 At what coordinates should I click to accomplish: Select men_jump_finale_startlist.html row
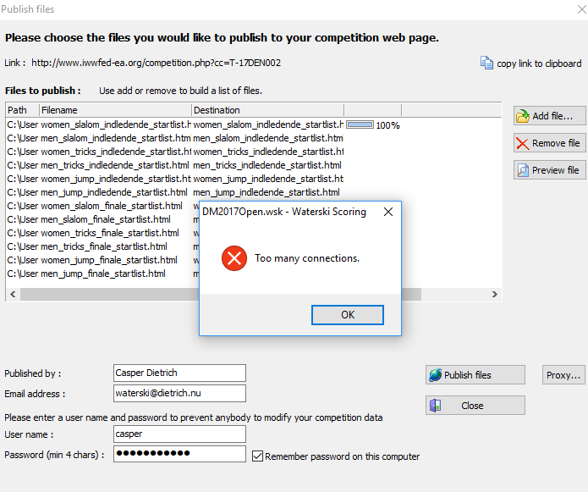[x=103, y=274]
